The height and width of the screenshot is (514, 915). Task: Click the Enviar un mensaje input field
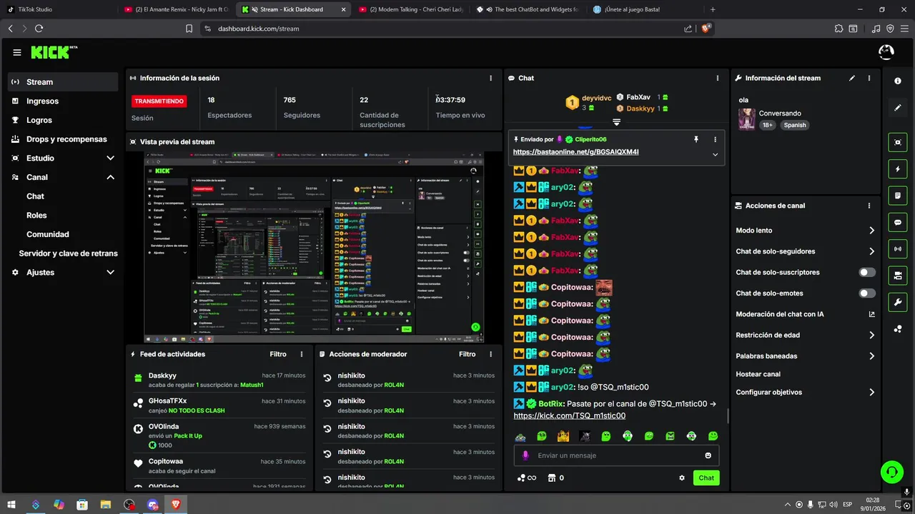point(616,455)
